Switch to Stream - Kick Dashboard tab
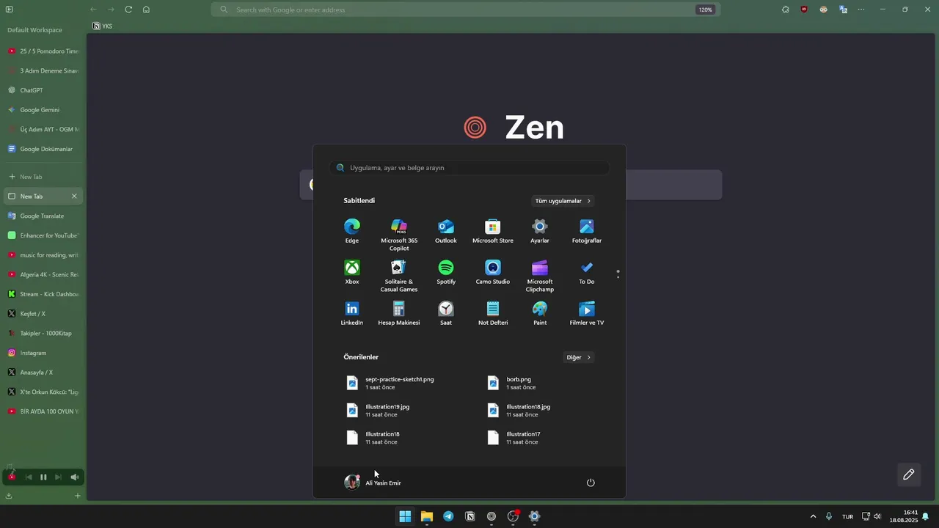The image size is (939, 528). (43, 294)
